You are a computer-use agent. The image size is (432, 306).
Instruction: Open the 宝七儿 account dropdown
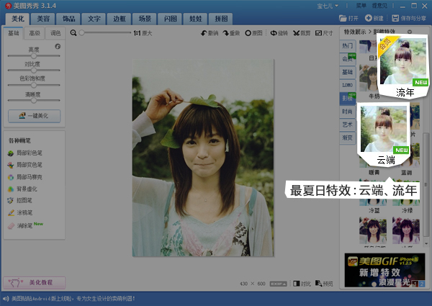click(x=328, y=6)
